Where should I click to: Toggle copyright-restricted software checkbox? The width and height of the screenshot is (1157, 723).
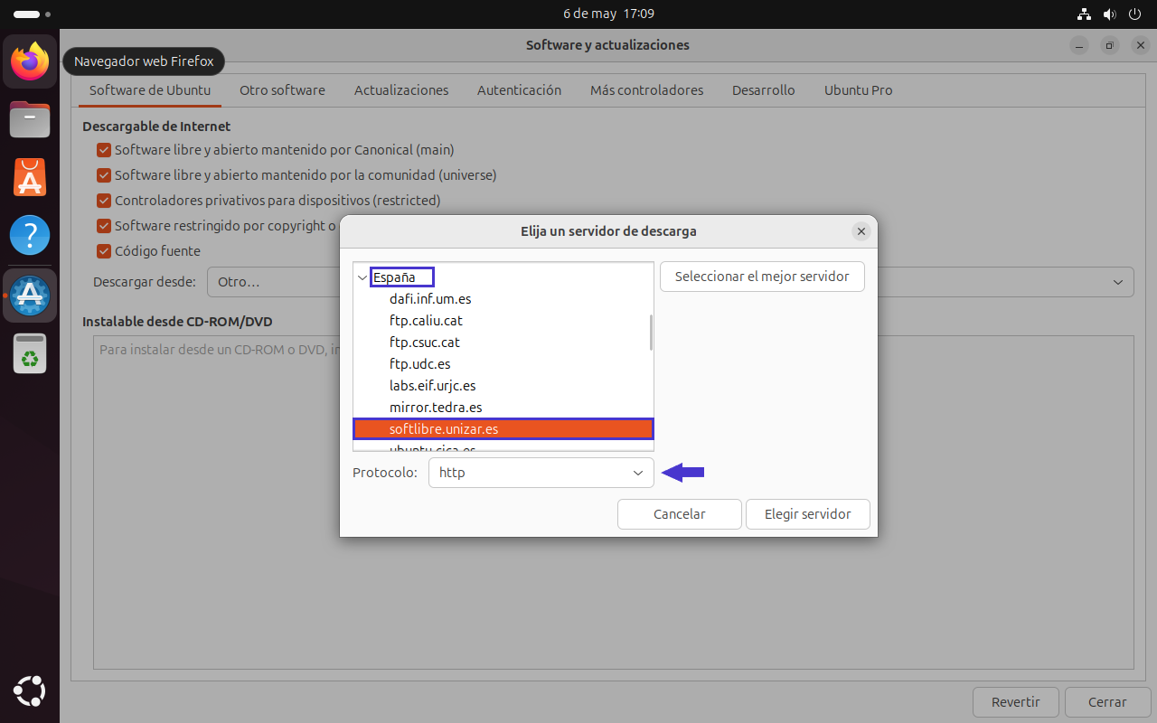(x=104, y=226)
